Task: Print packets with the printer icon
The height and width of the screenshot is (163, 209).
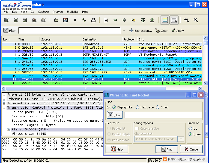Action: 93,20
